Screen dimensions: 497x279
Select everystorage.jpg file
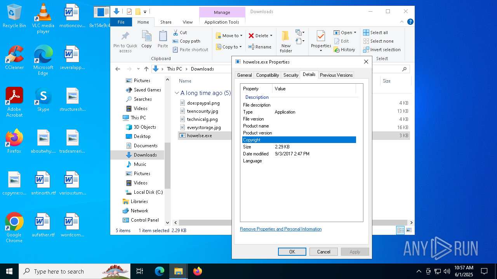point(204,127)
